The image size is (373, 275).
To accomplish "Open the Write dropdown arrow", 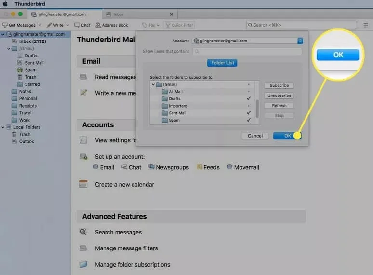I will tap(67, 25).
